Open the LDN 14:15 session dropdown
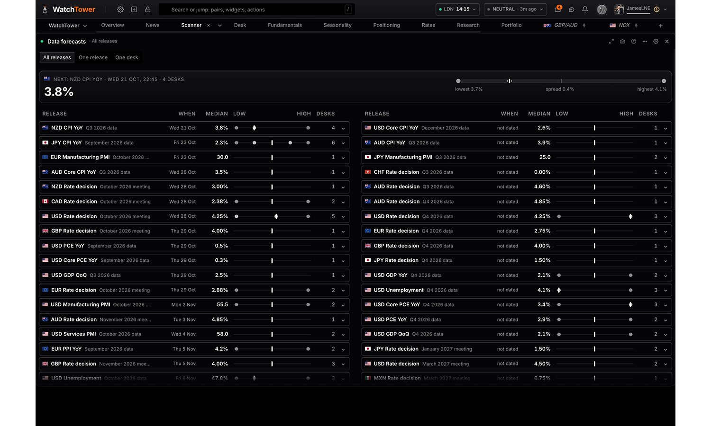711x426 pixels. point(457,9)
